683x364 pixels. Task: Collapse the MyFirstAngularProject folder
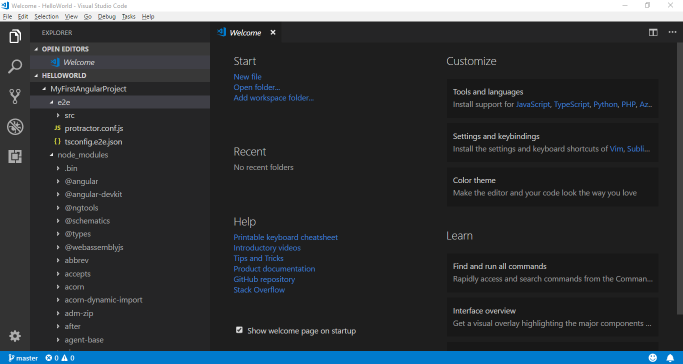point(44,89)
